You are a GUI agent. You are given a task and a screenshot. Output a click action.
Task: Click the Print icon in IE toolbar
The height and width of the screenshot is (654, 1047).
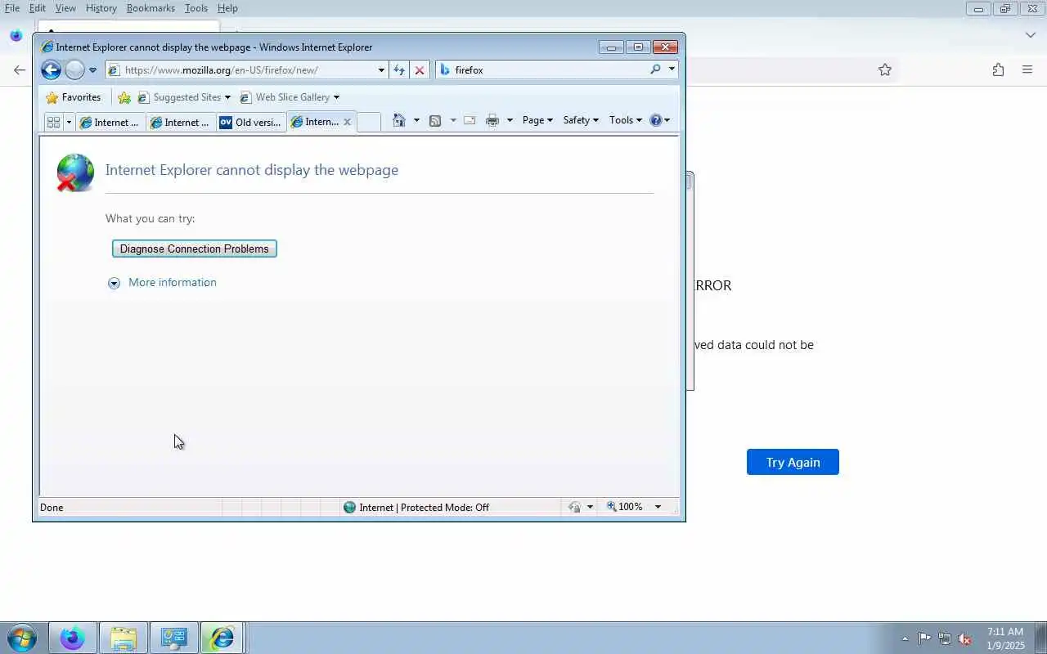click(x=492, y=120)
